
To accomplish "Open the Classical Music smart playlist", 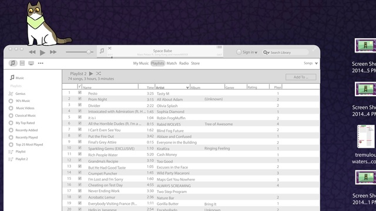I will 22,115.
